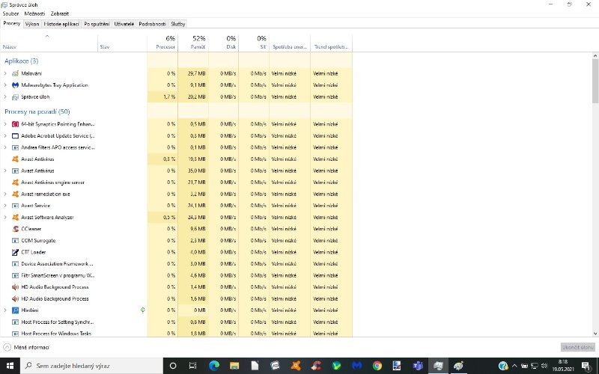Screen dimensions: 599x374
Task: Open Task View from the taskbar
Action: click(193, 366)
